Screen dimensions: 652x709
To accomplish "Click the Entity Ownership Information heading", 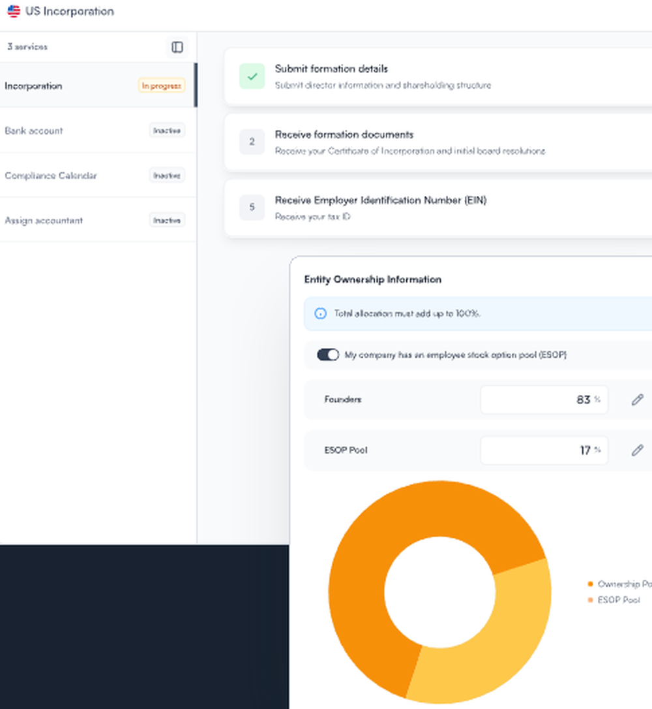I will point(372,279).
